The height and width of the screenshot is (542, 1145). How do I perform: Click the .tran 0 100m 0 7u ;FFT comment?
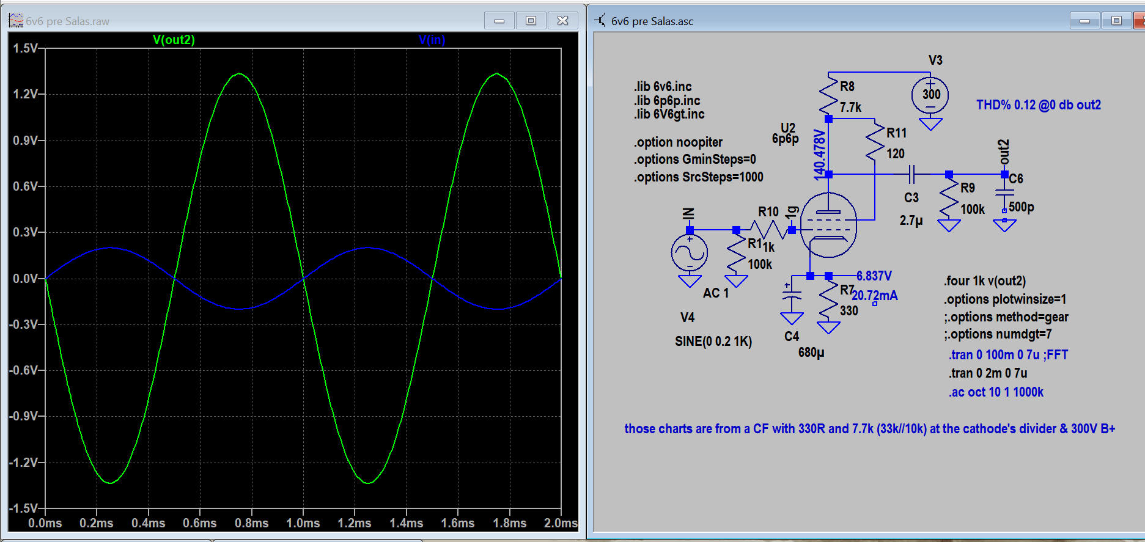click(x=1008, y=354)
